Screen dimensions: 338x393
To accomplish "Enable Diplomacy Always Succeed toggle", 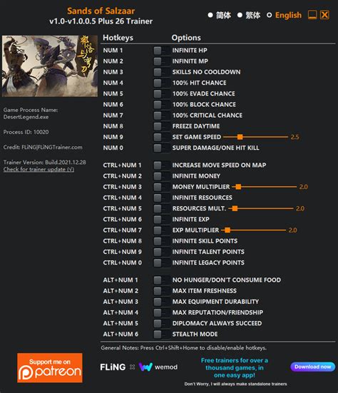I will (161, 323).
